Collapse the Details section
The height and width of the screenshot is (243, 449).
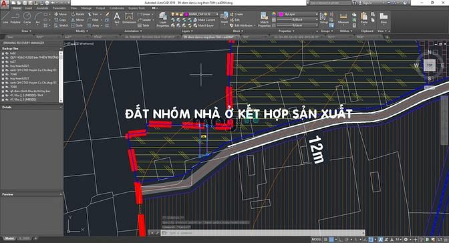pyautogui.click(x=61, y=107)
